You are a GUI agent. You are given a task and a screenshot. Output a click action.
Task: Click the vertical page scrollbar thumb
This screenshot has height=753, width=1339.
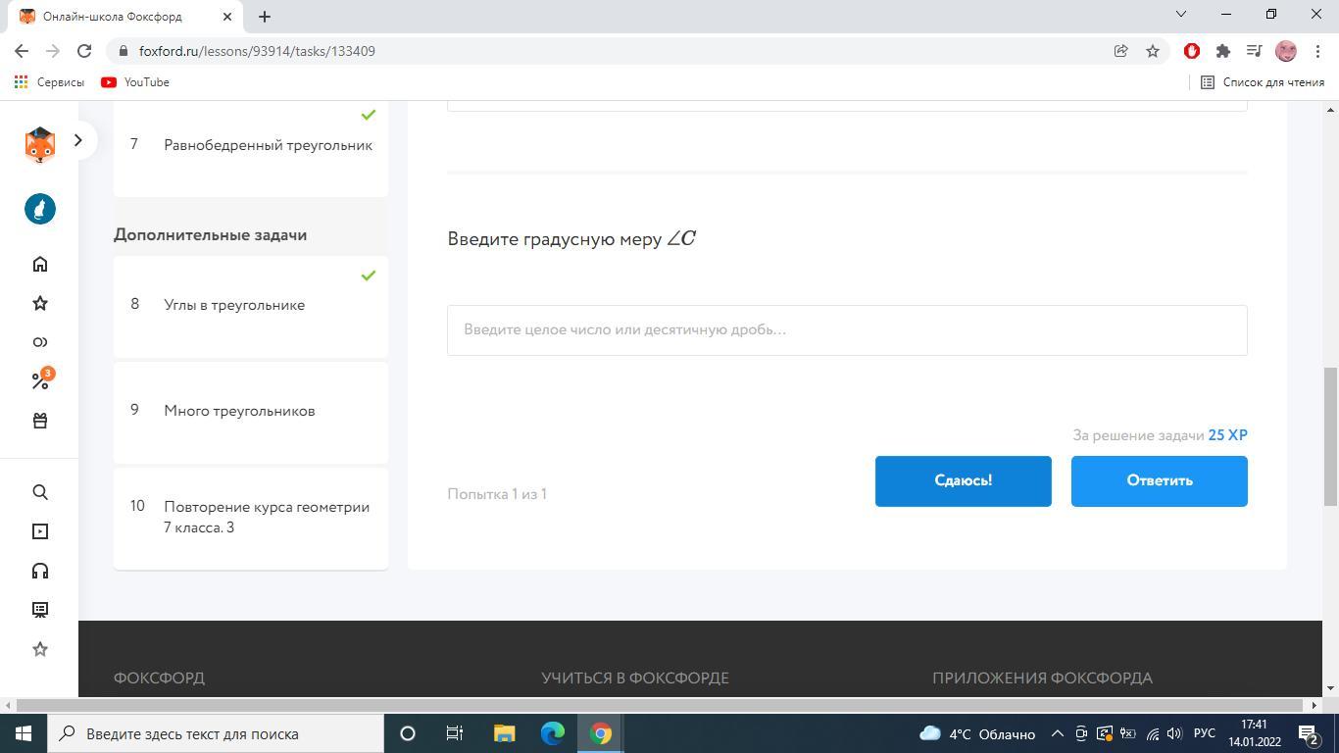1330,437
